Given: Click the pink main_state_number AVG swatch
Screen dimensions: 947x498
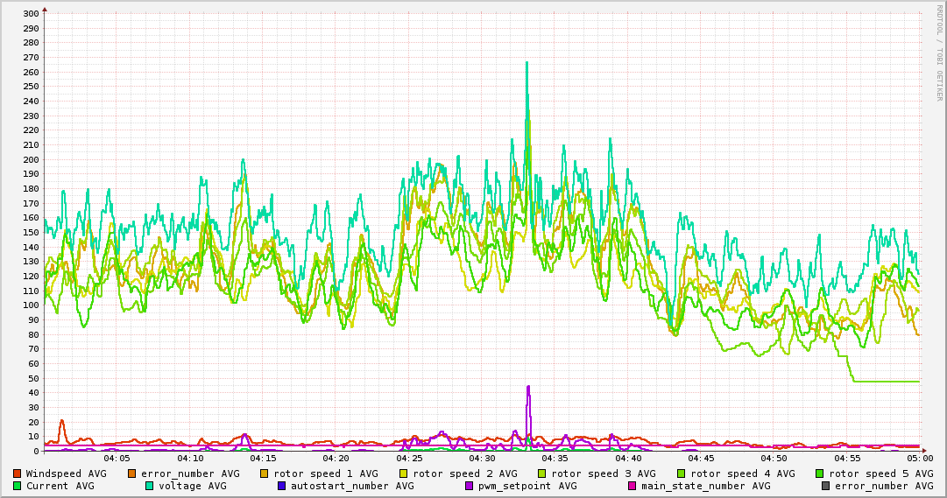Looking at the screenshot, I should tap(633, 486).
